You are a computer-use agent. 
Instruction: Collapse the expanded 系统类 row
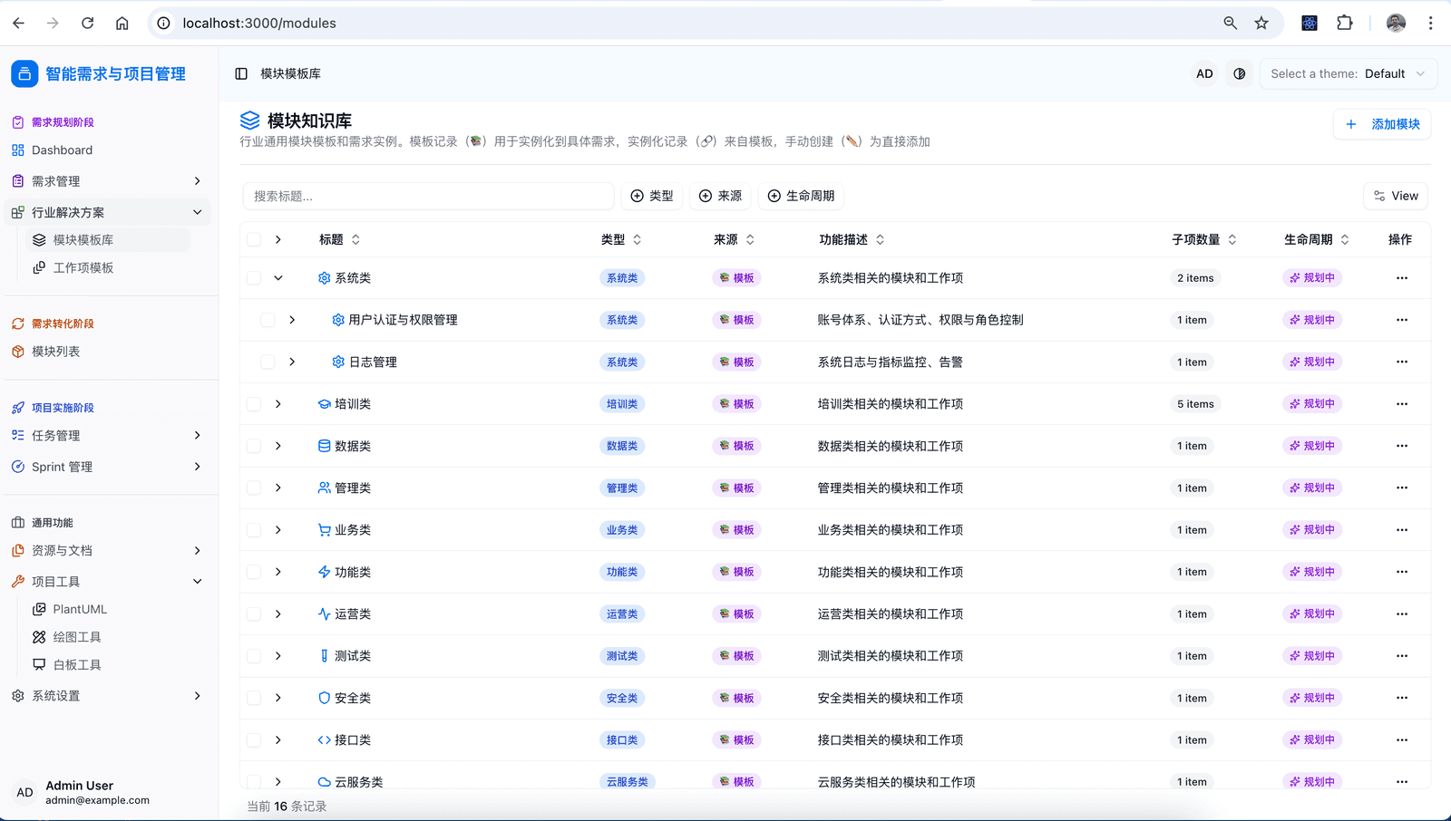tap(278, 277)
